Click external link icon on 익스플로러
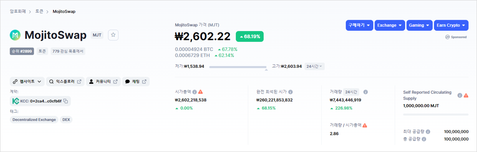The image size is (477, 152). click(x=79, y=82)
